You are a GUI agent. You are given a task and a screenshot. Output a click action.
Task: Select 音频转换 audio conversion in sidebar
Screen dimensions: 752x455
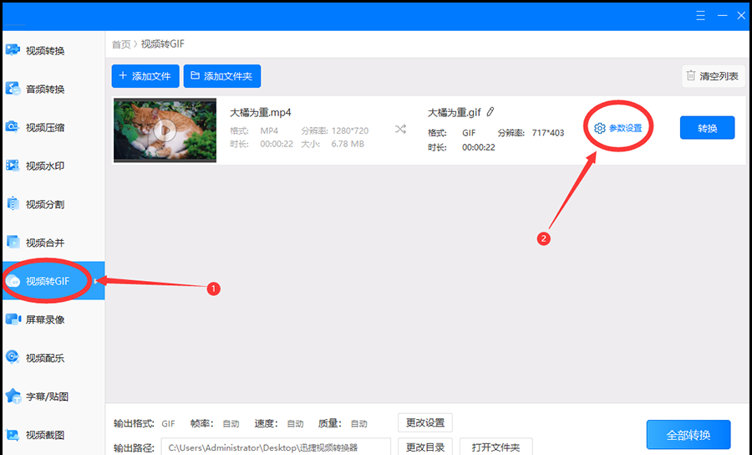[x=45, y=89]
